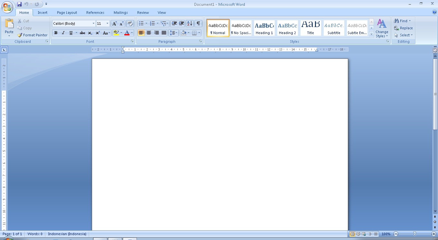Image resolution: width=438 pixels, height=240 pixels.
Task: Select the text highlight color tool
Action: tap(117, 32)
